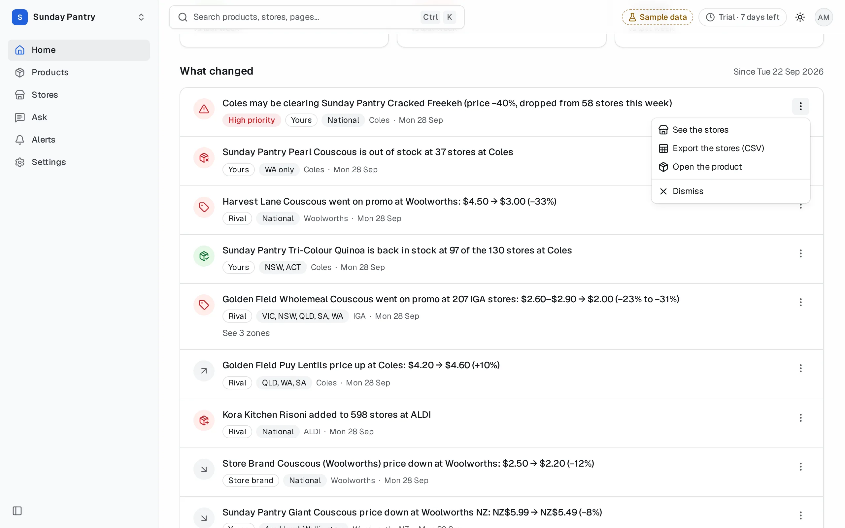Dismiss the alert via menu
Image resolution: width=845 pixels, height=528 pixels.
pos(730,191)
